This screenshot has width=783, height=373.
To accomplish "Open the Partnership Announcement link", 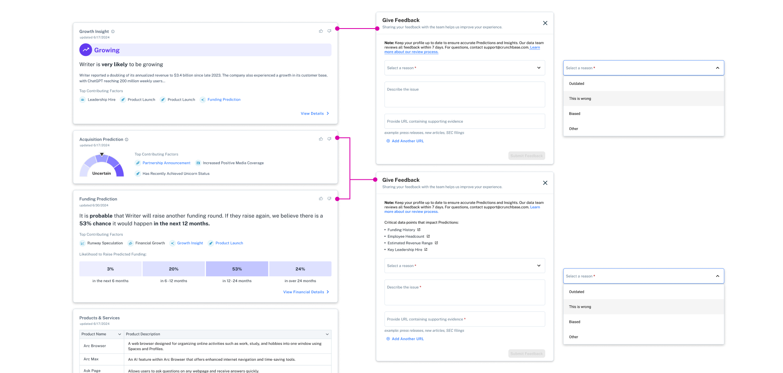I will (x=166, y=163).
